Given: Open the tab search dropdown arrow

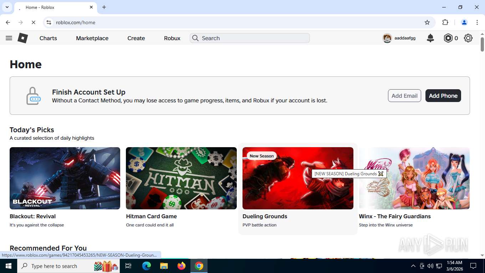Looking at the screenshot, I should 7,7.
